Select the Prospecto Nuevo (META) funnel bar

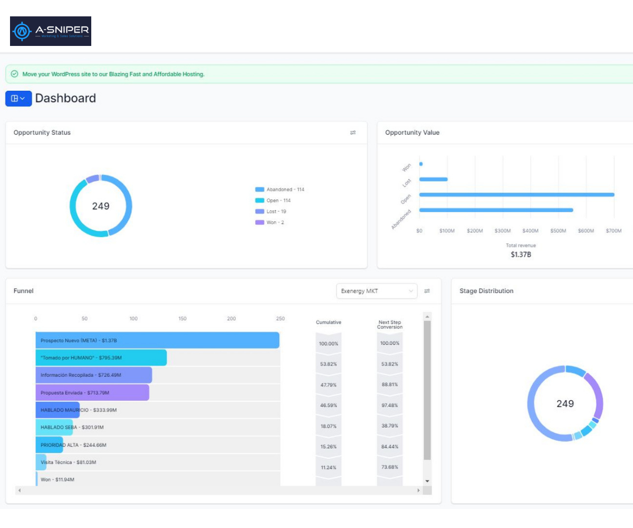click(157, 341)
